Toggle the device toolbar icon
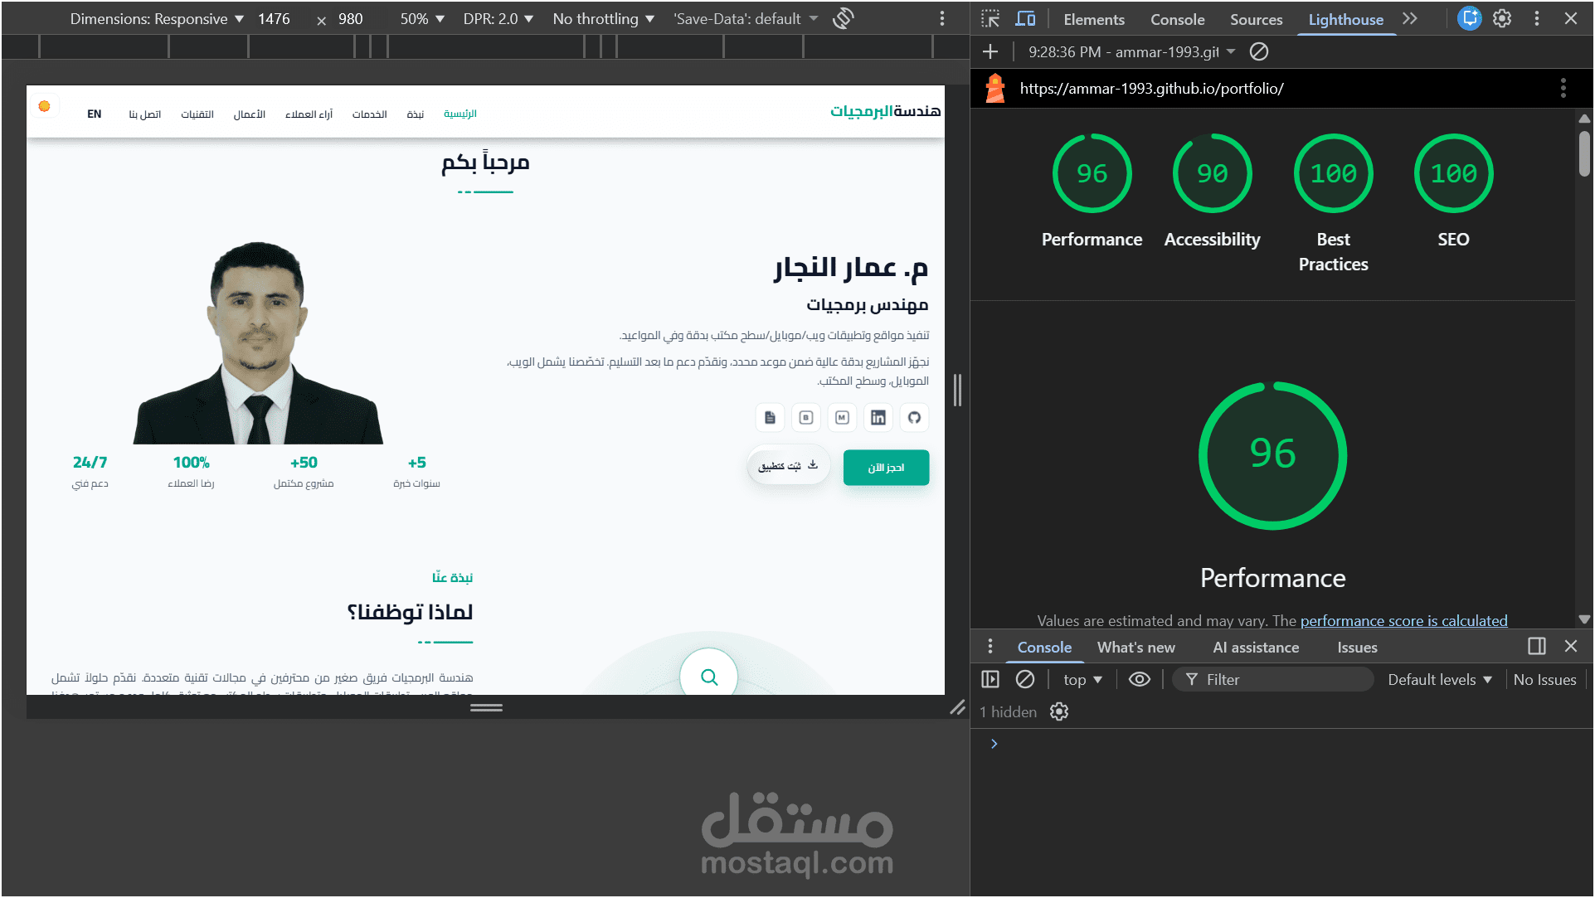The height and width of the screenshot is (898, 1595). click(x=1026, y=18)
